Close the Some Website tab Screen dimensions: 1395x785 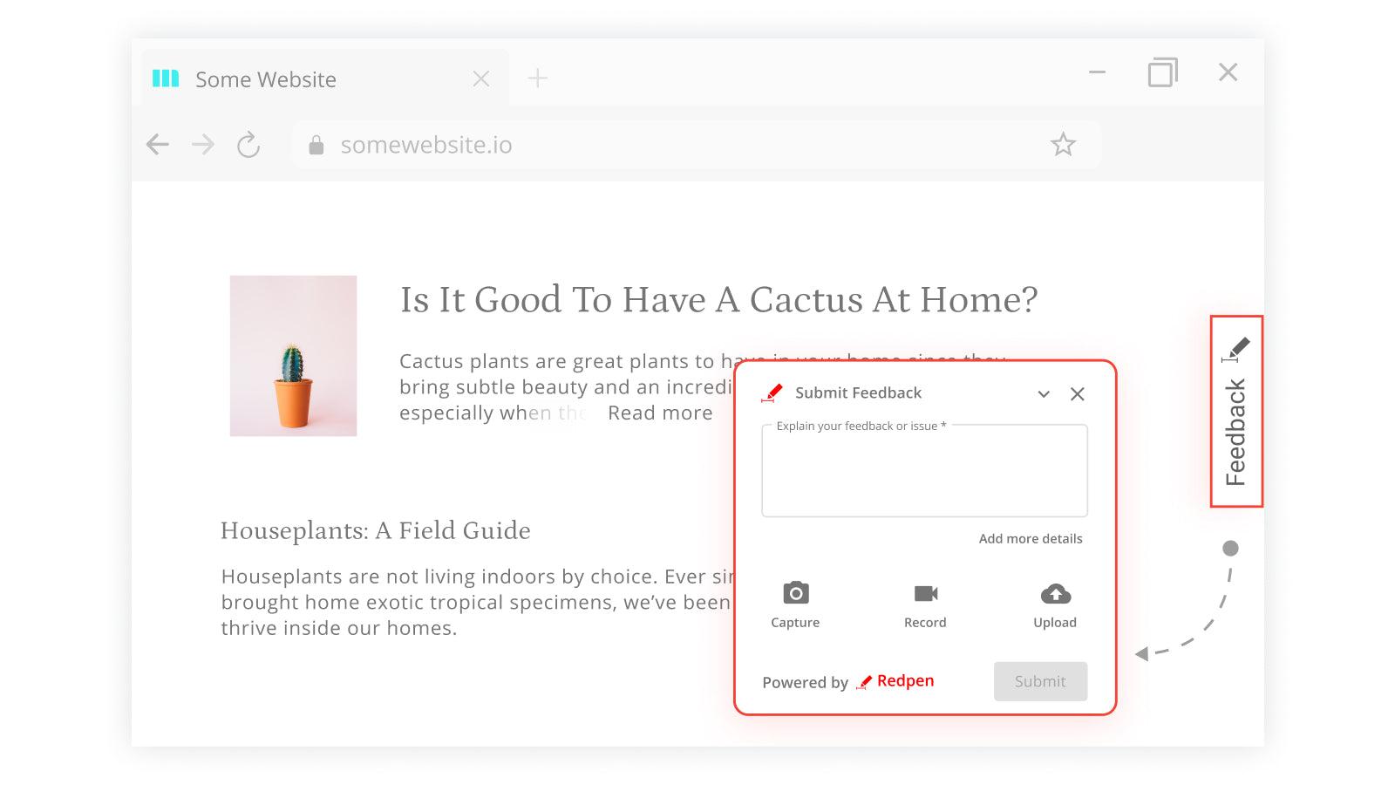(480, 79)
